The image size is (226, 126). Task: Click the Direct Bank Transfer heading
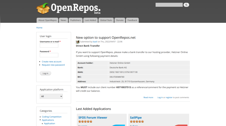point(88,46)
